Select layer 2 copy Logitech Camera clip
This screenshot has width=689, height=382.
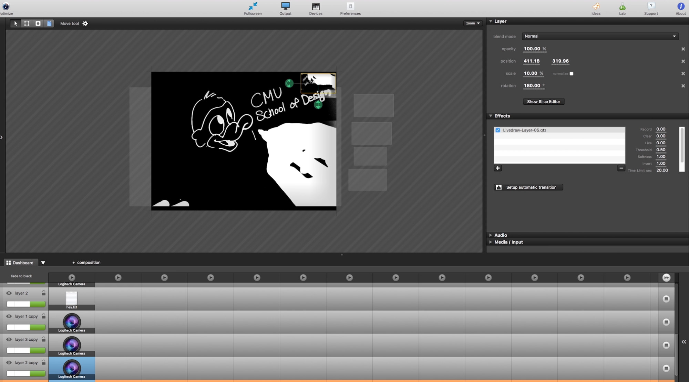coord(72,369)
